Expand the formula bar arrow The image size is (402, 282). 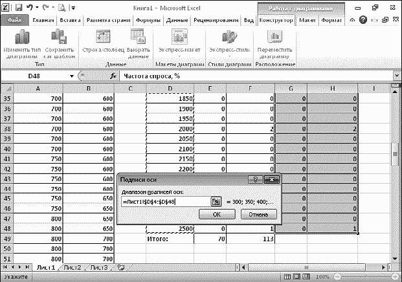[x=397, y=76]
